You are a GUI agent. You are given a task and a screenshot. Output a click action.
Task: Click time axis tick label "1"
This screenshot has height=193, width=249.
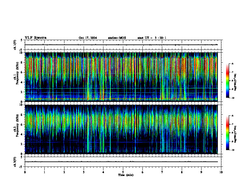[44, 172]
